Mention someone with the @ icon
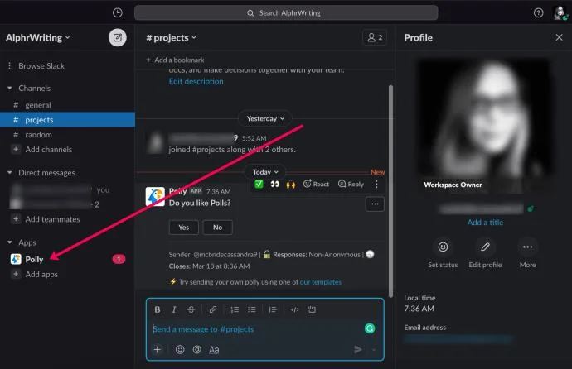Viewport: 572px width, 369px height. click(x=197, y=350)
